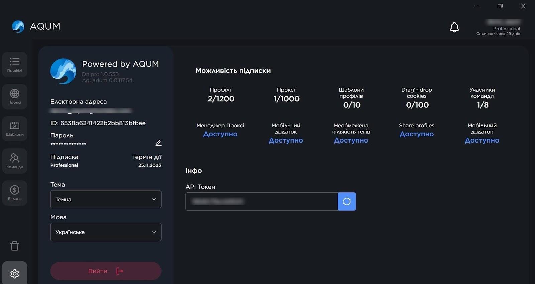The height and width of the screenshot is (284, 535).
Task: Open the Баланс dollar sidebar item
Action: point(15,193)
